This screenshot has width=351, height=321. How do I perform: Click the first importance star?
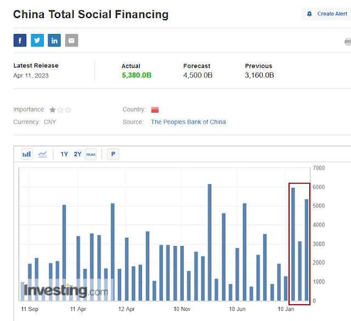(53, 110)
